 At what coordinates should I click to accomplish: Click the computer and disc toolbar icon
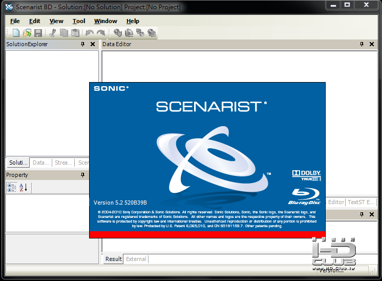(140, 33)
